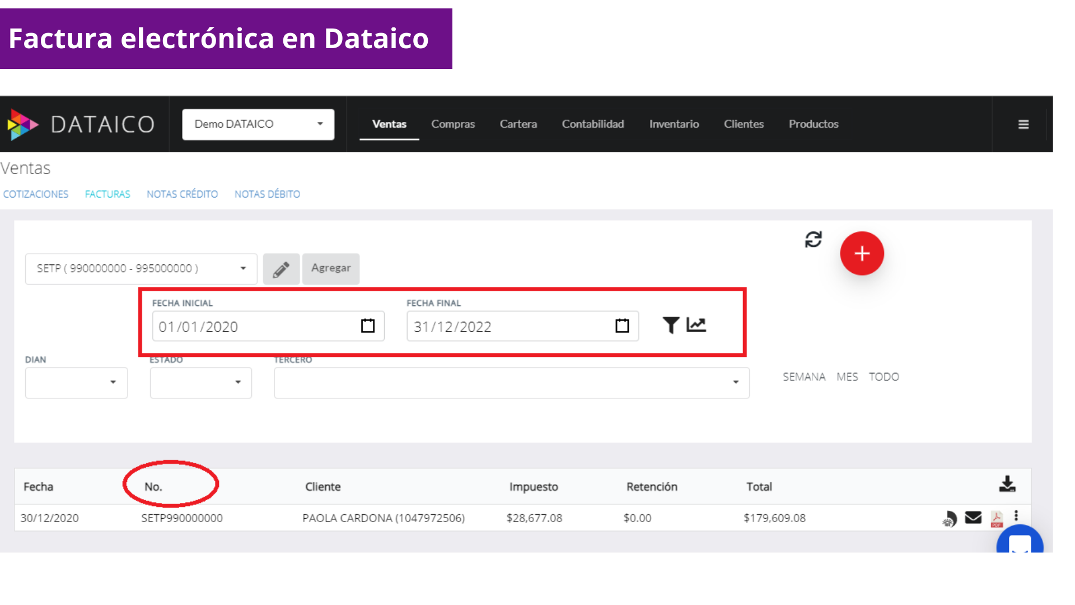The image size is (1075, 605).
Task: Click invoice number SETP990000000
Action: click(182, 518)
